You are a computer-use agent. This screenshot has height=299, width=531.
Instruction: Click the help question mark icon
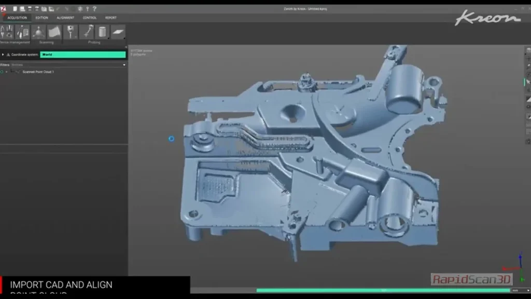pyautogui.click(x=94, y=9)
